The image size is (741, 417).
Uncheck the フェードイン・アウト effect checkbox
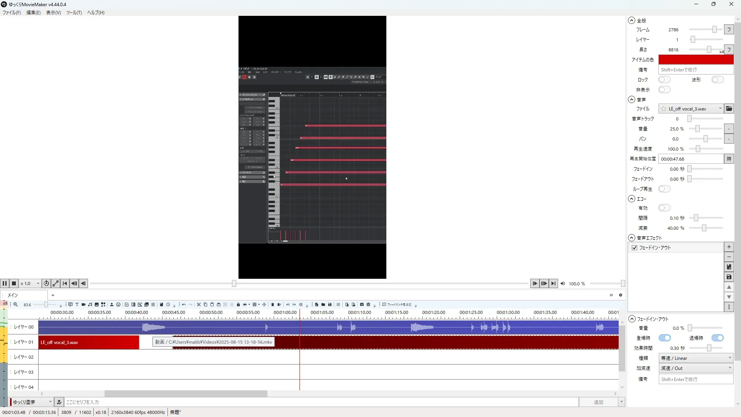tap(634, 248)
